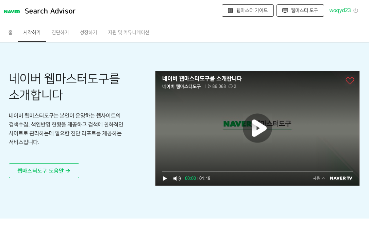
Task: Click the 01:19 duration text
Action: click(205, 178)
